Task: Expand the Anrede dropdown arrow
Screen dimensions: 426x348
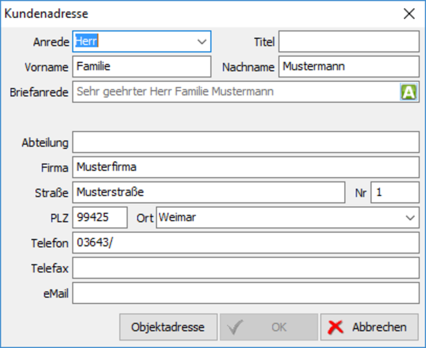Action: coord(201,42)
